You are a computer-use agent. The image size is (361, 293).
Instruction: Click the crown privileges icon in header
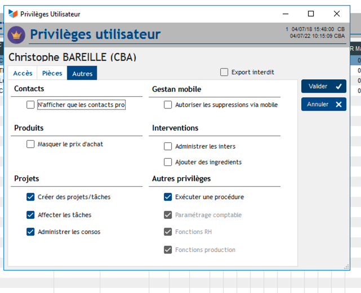coord(16,35)
